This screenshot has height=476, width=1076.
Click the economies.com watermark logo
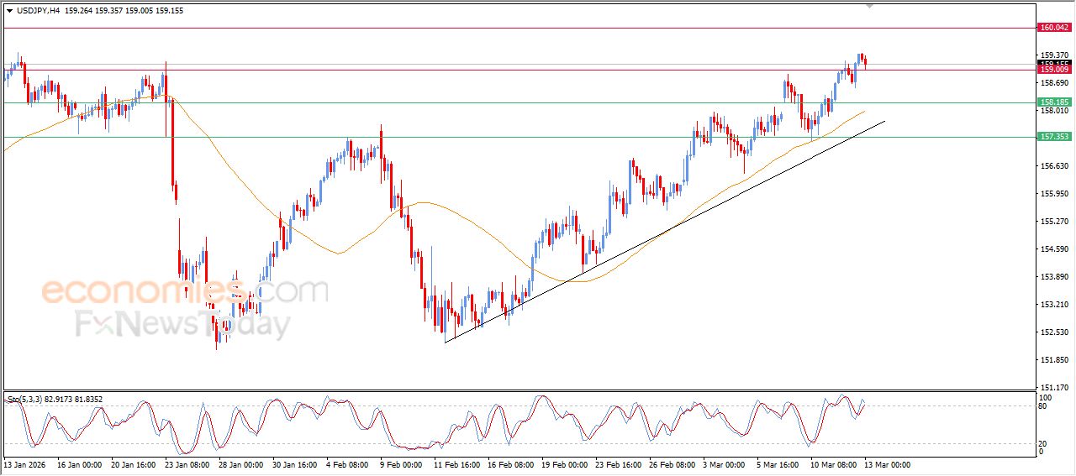[x=183, y=291]
